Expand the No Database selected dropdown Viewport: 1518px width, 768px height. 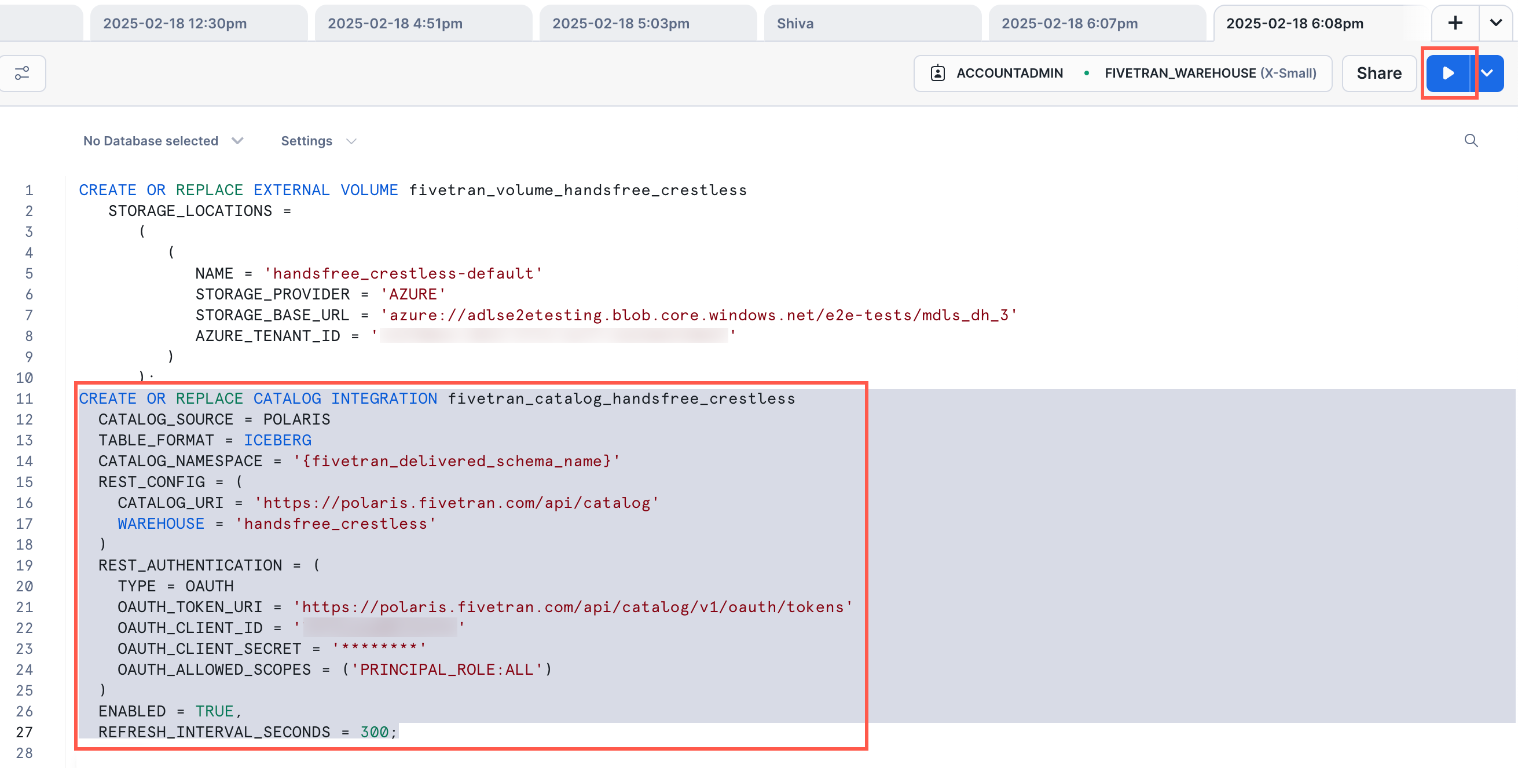click(163, 141)
